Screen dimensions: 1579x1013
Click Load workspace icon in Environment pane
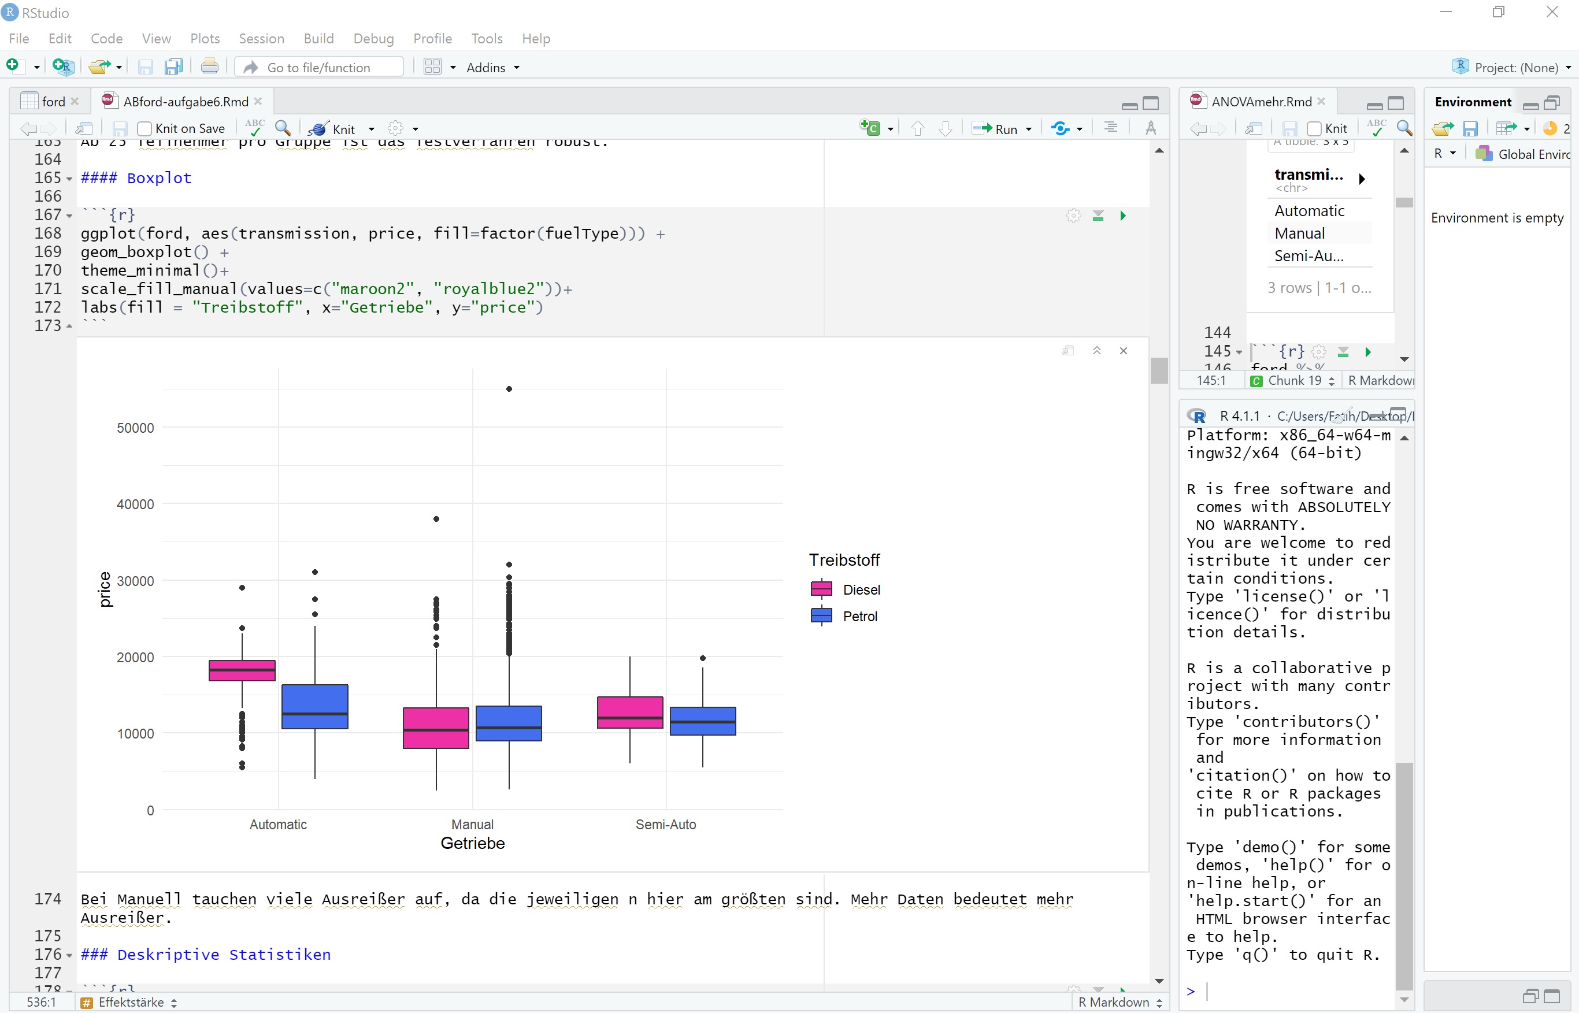(x=1442, y=128)
